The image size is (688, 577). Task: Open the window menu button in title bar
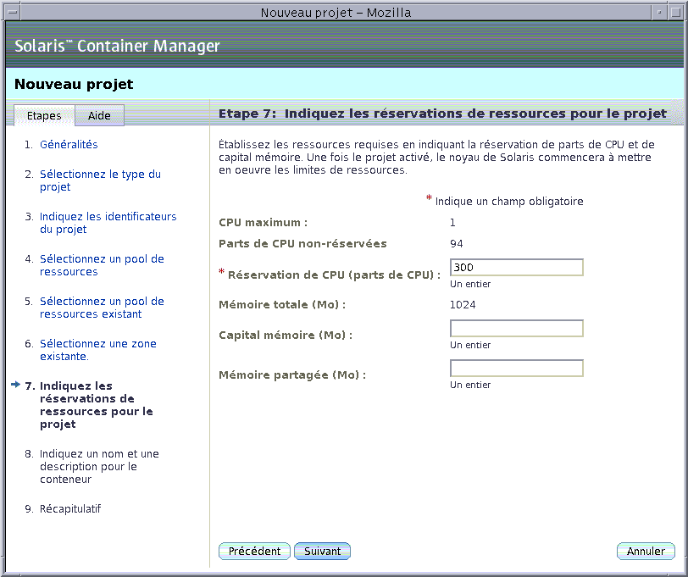[12, 13]
